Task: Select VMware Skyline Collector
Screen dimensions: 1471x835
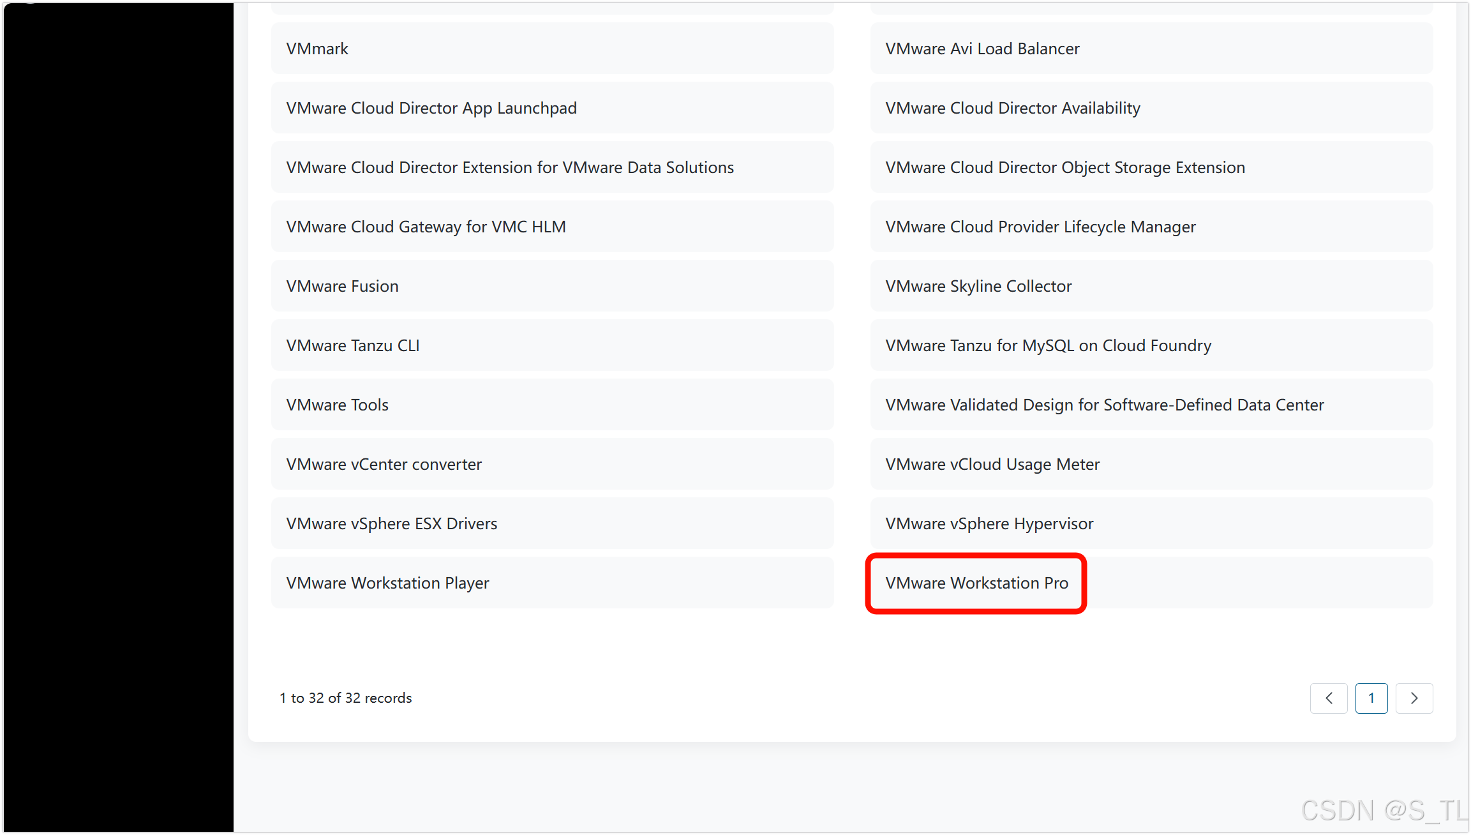Action: (978, 286)
